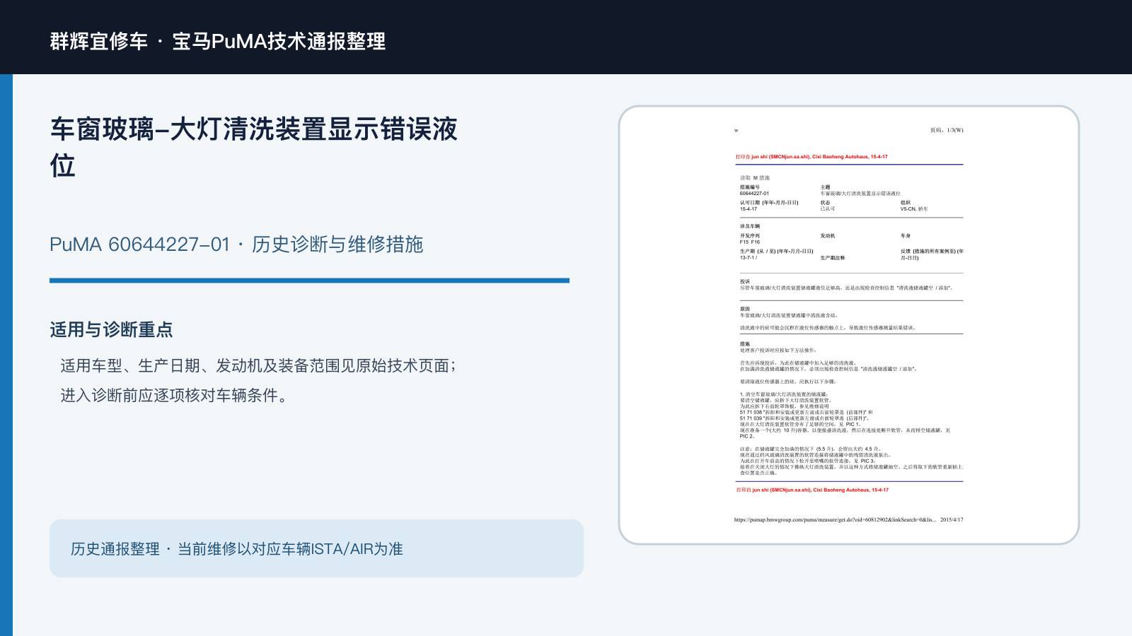Click the 原因 section heading in the document
This screenshot has height=636, width=1132.
tap(745, 309)
